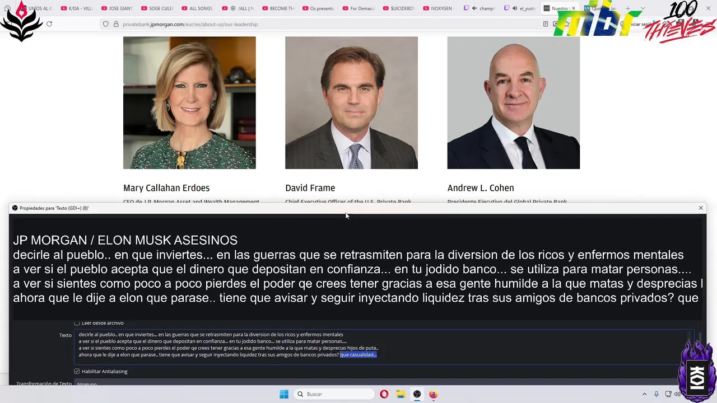The height and width of the screenshot is (403, 717).
Task: Switch to the 'For Demacia' tab
Action: point(359,8)
